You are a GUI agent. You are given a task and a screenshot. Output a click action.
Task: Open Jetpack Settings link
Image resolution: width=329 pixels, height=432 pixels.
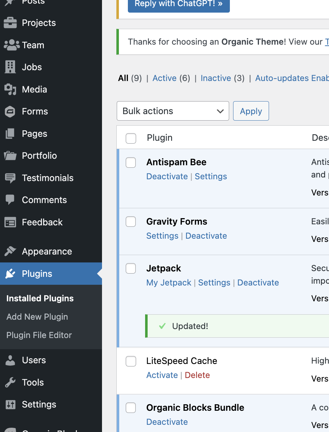click(214, 283)
